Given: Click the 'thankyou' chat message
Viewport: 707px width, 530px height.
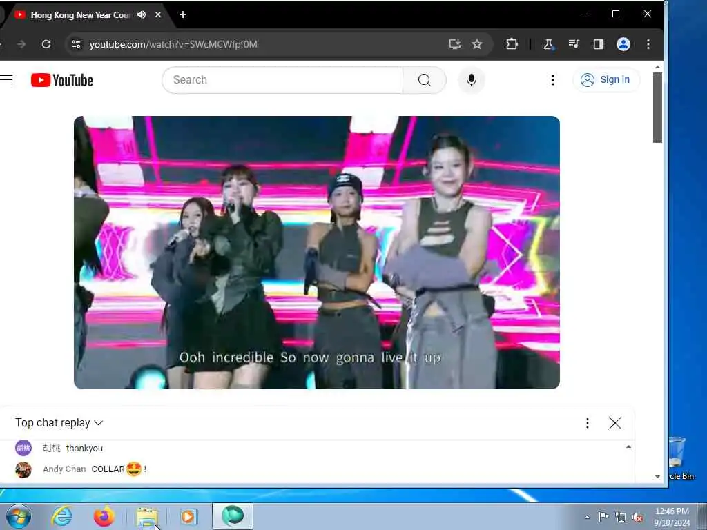Looking at the screenshot, I should pyautogui.click(x=84, y=449).
